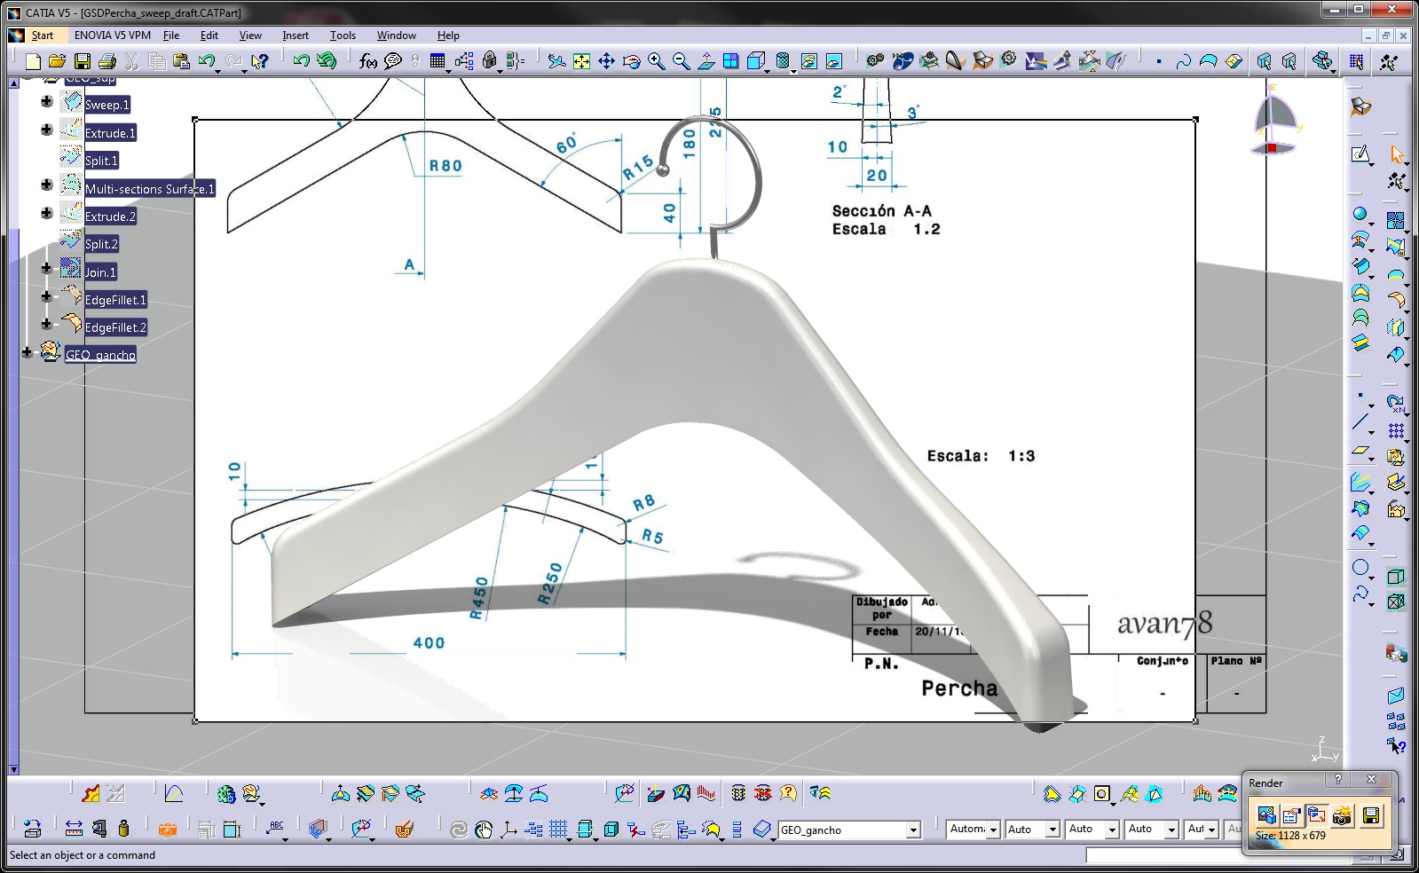Click the Save image icon in Render panel
Screen dimensions: 1419x873
click(x=1371, y=814)
